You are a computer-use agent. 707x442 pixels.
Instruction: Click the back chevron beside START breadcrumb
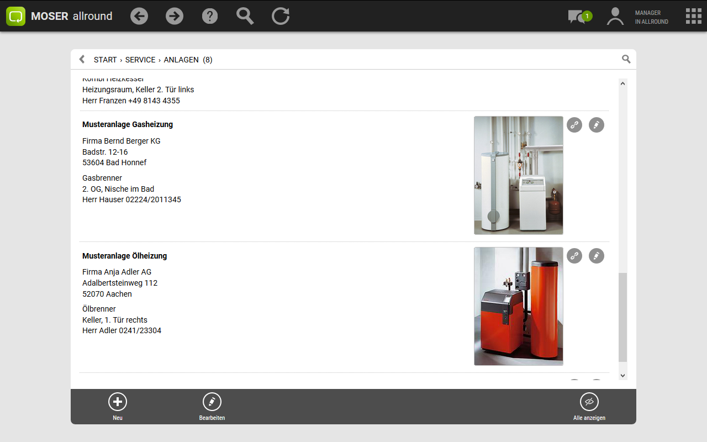tap(82, 59)
